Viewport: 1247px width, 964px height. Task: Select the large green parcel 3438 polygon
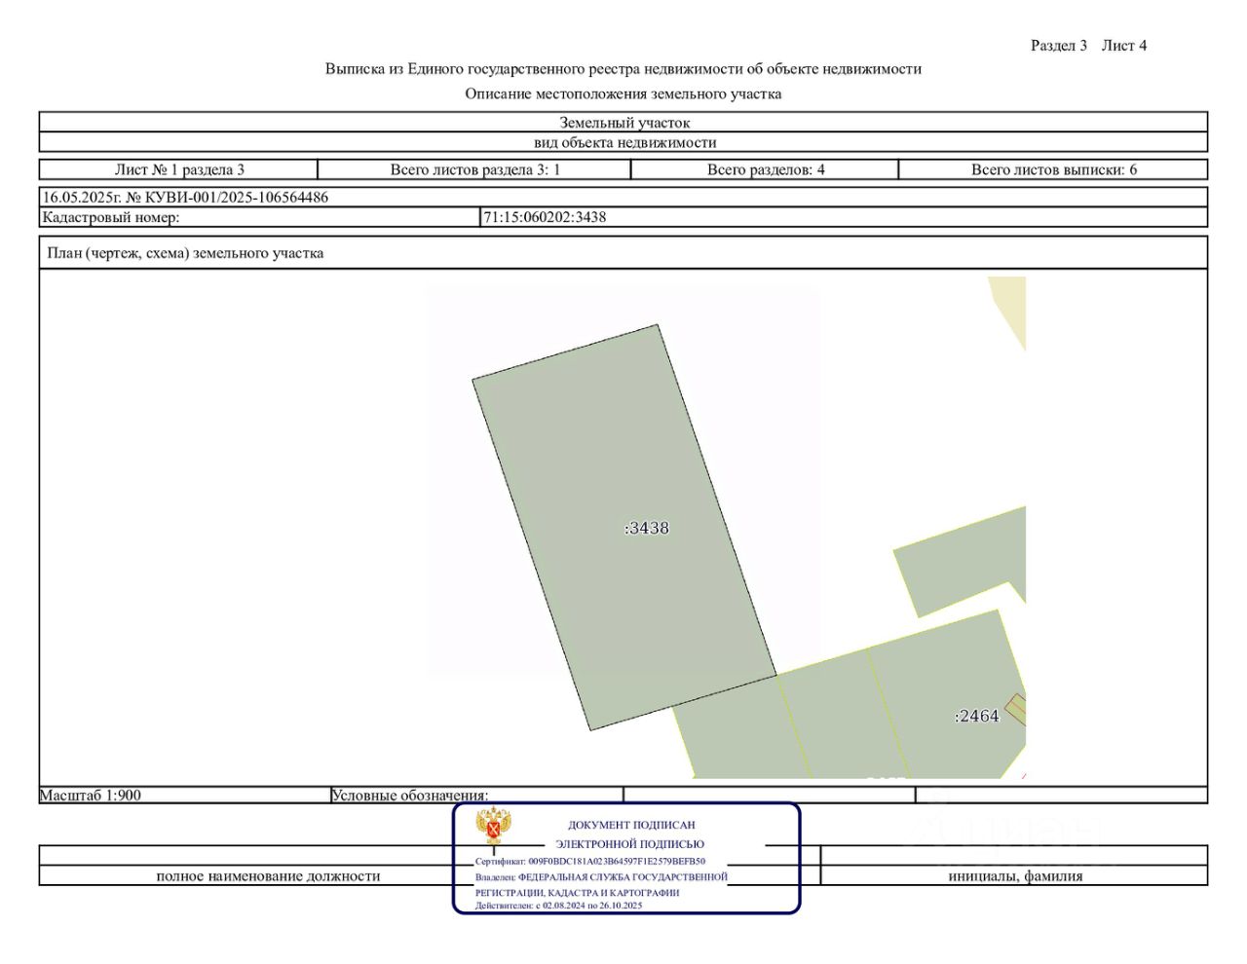click(x=624, y=527)
